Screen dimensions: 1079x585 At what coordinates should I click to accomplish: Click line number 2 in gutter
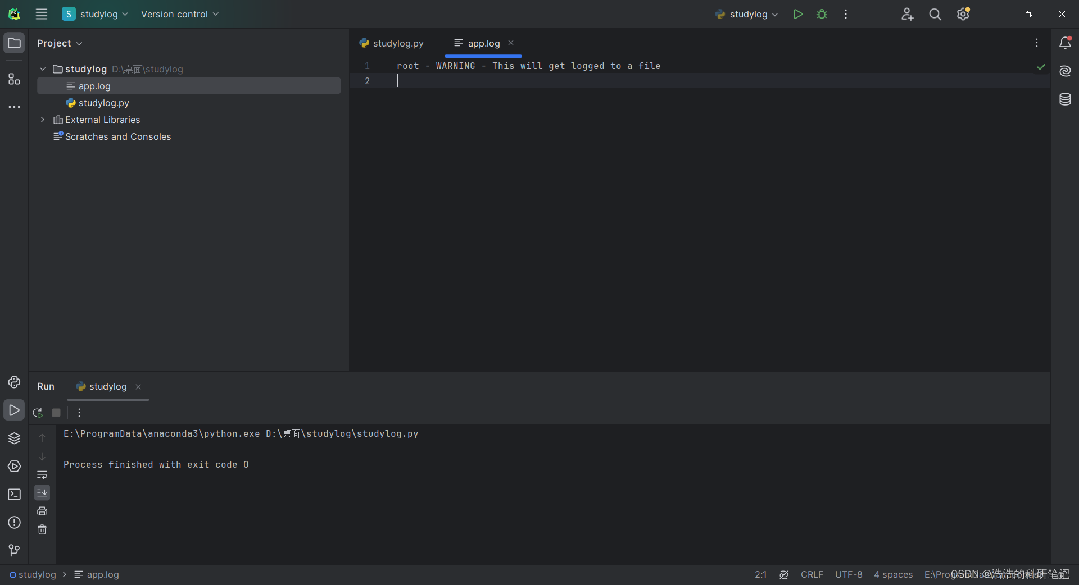(367, 81)
